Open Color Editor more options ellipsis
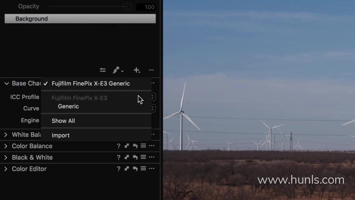The height and width of the screenshot is (200, 355). click(152, 168)
